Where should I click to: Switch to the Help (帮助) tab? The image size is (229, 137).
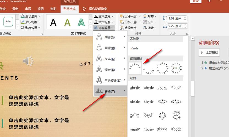pyautogui.click(x=53, y=9)
